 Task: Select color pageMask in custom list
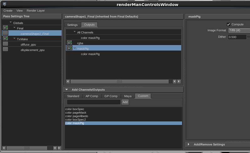[76, 113]
